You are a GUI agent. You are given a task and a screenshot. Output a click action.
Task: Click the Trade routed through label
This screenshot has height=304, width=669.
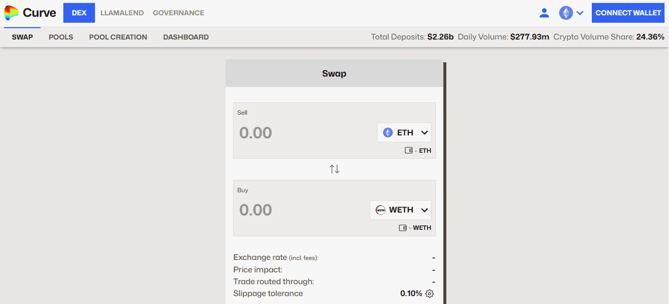[274, 282]
